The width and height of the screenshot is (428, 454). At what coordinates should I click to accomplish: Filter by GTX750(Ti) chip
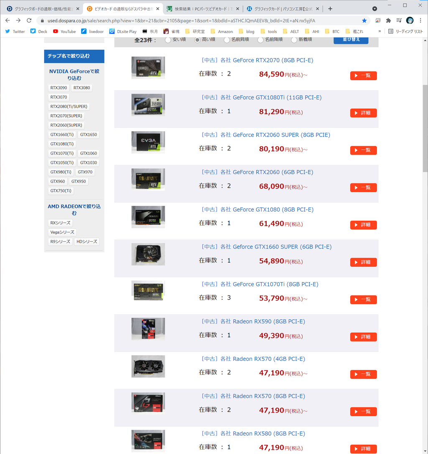click(61, 191)
